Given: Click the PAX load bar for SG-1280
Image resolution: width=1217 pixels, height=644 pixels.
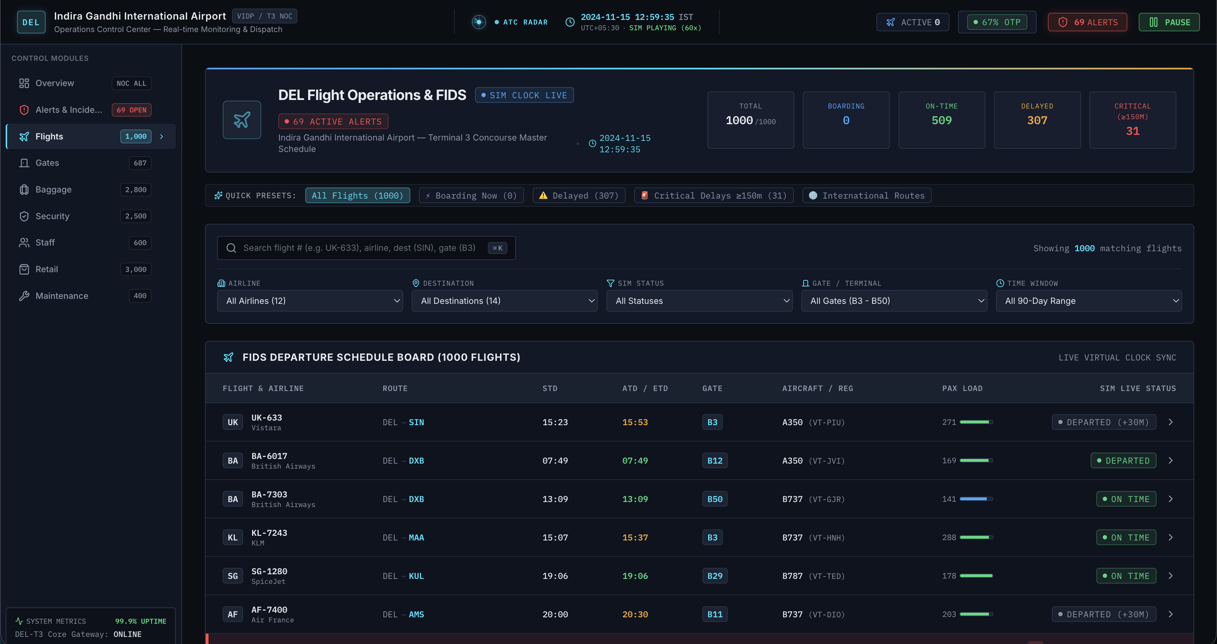Looking at the screenshot, I should point(976,576).
